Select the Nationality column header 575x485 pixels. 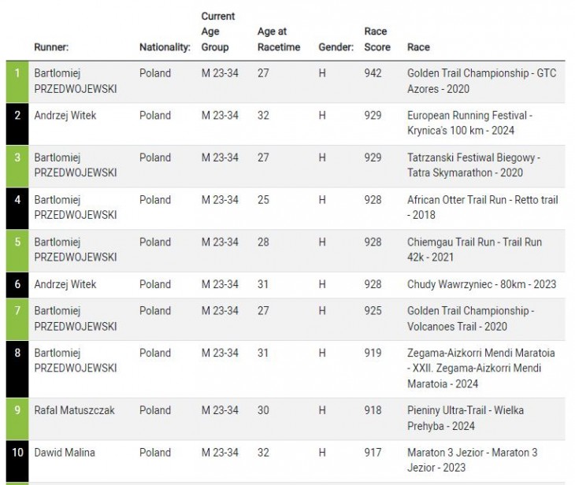(x=165, y=47)
